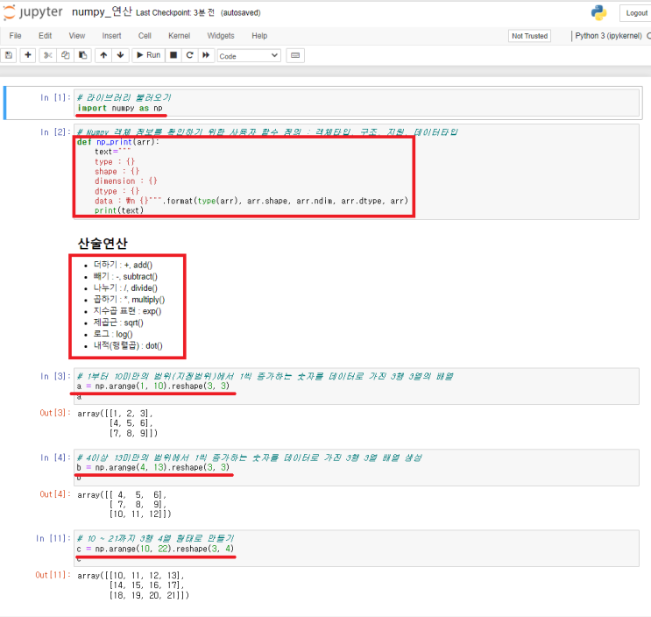This screenshot has height=617, width=651.
Task: Click the save notebook icon
Action: (10, 55)
